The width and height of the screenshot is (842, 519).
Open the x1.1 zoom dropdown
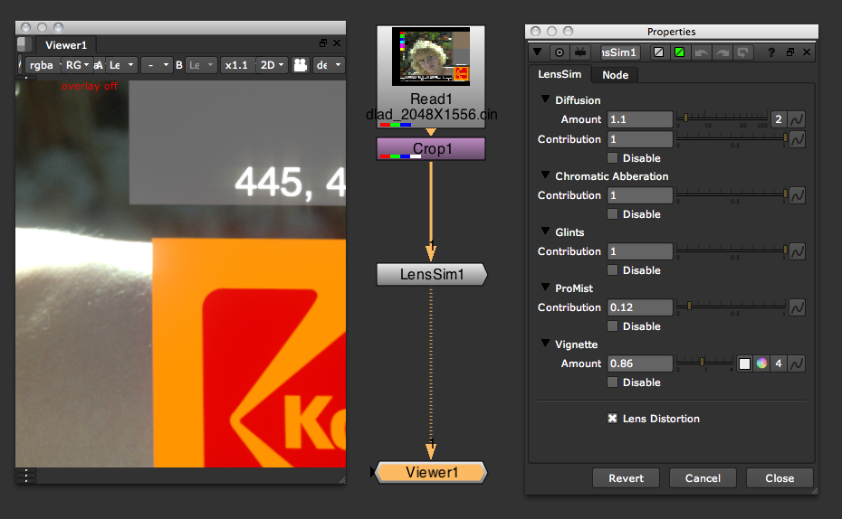pyautogui.click(x=237, y=65)
